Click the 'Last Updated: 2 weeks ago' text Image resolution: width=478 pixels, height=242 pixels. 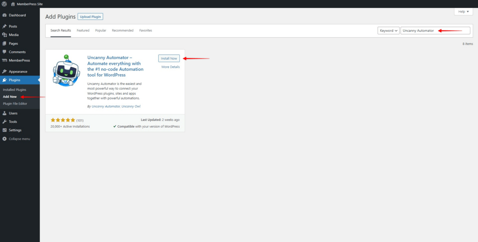pyautogui.click(x=160, y=120)
